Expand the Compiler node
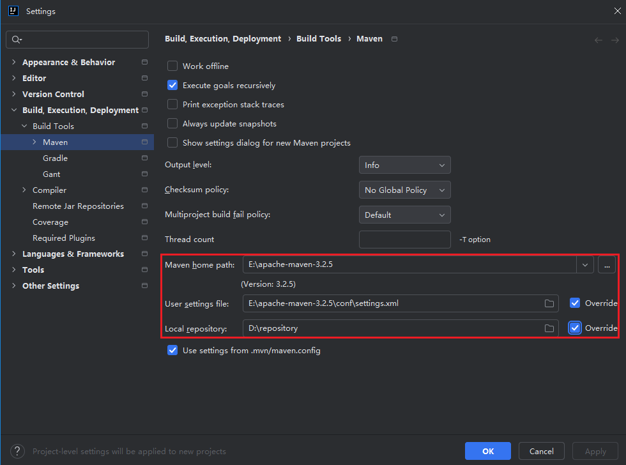 click(x=24, y=190)
